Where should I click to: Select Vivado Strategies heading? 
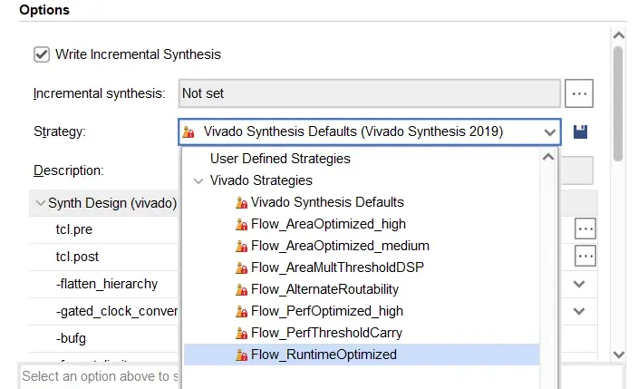tap(261, 180)
